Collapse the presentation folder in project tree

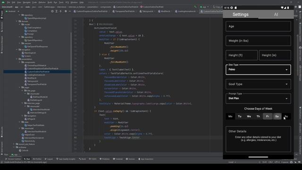point(17,59)
